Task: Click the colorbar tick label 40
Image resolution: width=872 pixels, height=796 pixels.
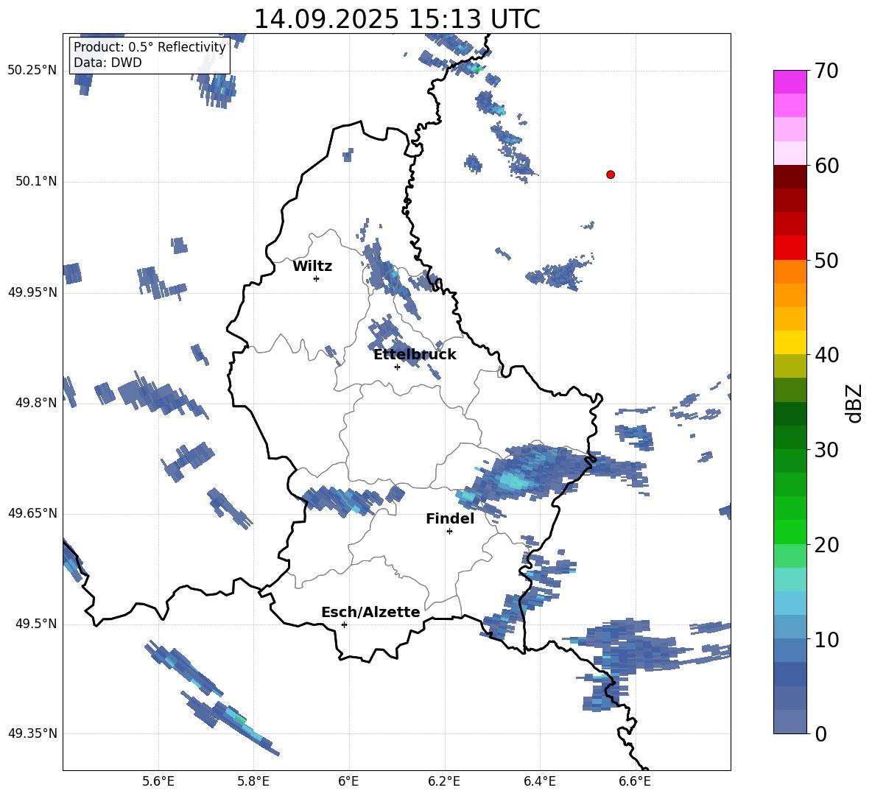Action: (x=827, y=355)
